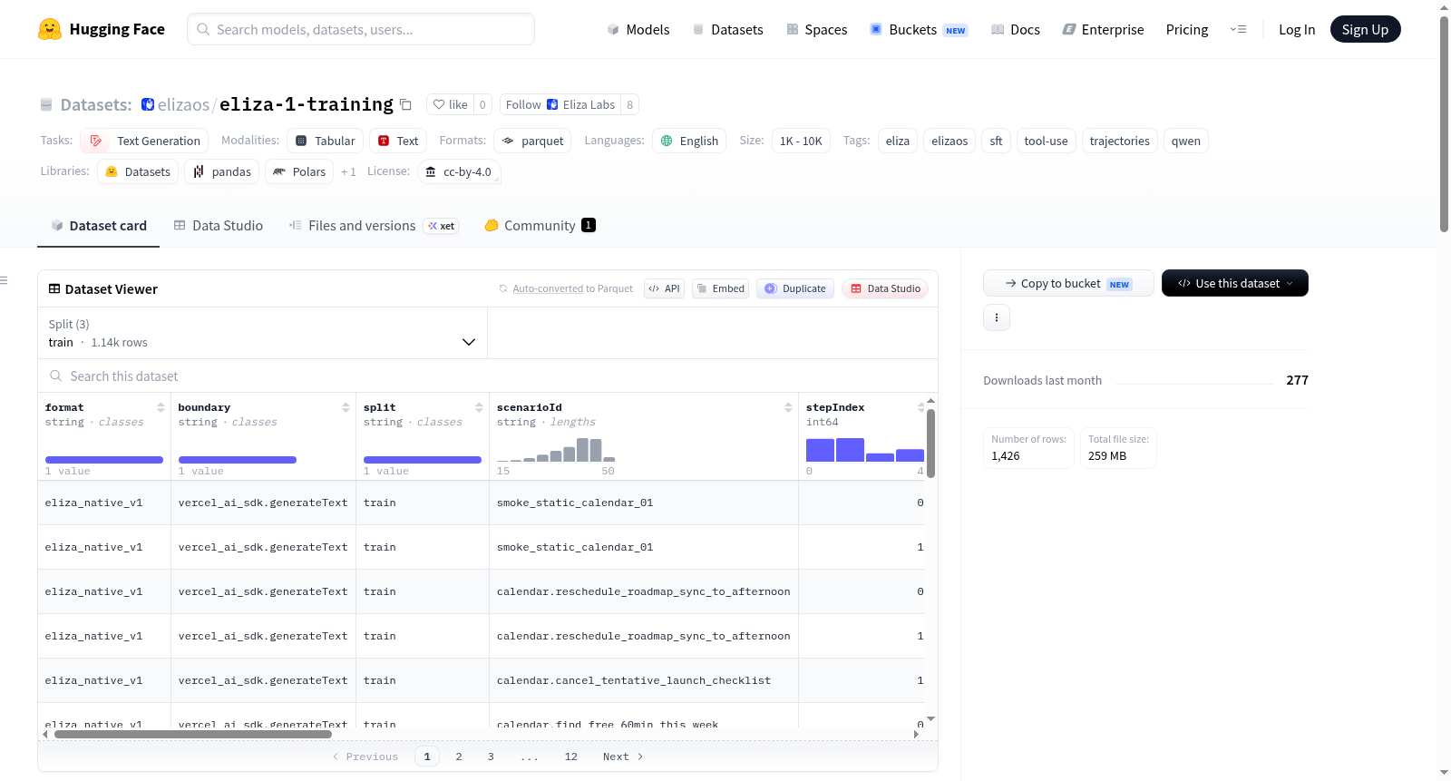Open the cc-by-4.0 license tag
The width and height of the screenshot is (1451, 781).
(x=459, y=171)
